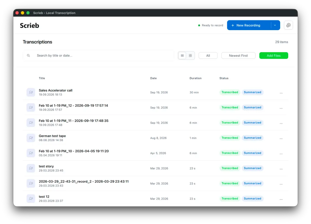Open more options for Feb 10 PM_12 row
Screen dimensions: 311x224
click(x=281, y=108)
